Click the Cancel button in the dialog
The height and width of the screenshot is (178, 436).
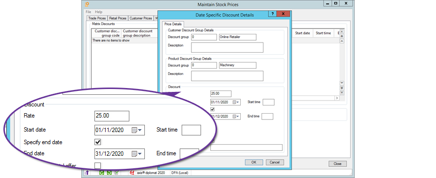275,163
